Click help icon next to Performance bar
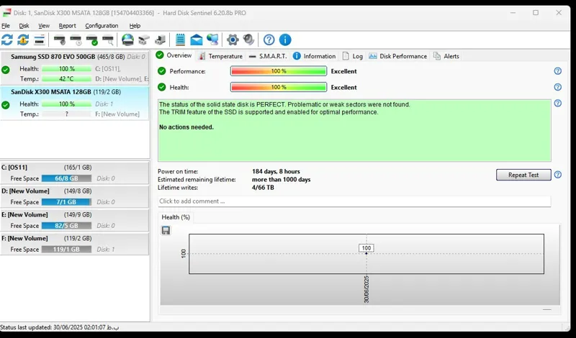The height and width of the screenshot is (338, 576). pos(557,71)
